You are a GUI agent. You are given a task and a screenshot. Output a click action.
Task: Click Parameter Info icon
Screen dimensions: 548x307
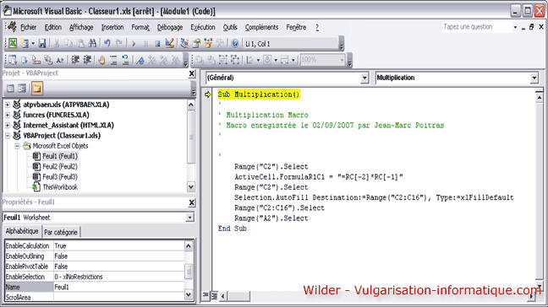coord(48,60)
